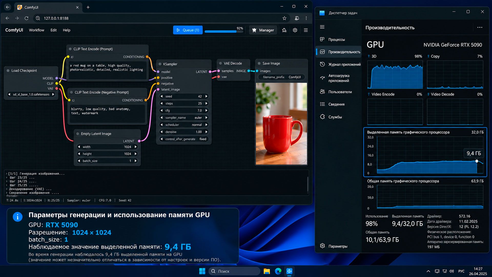Screen dimensions: 492x277
Task: Open the browser three-dot menu
Action: coord(306,18)
